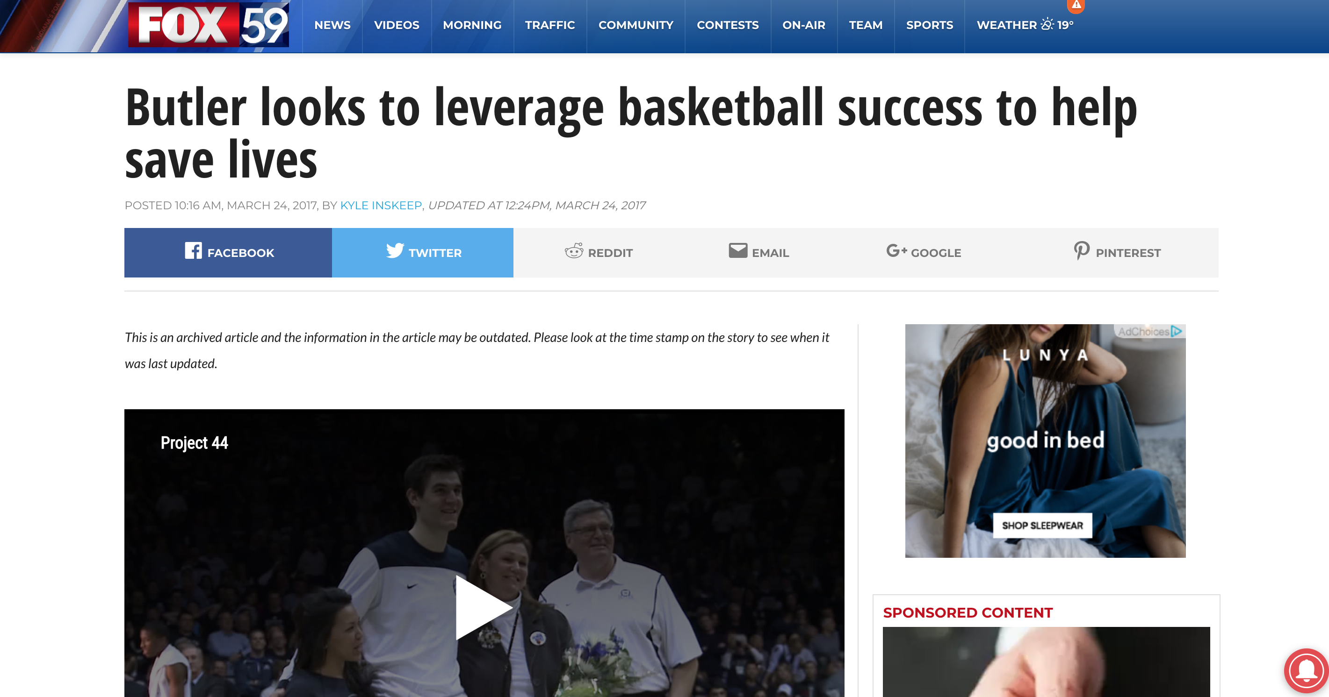
Task: Click the SPONSORED CONTENT heading
Action: (x=968, y=612)
